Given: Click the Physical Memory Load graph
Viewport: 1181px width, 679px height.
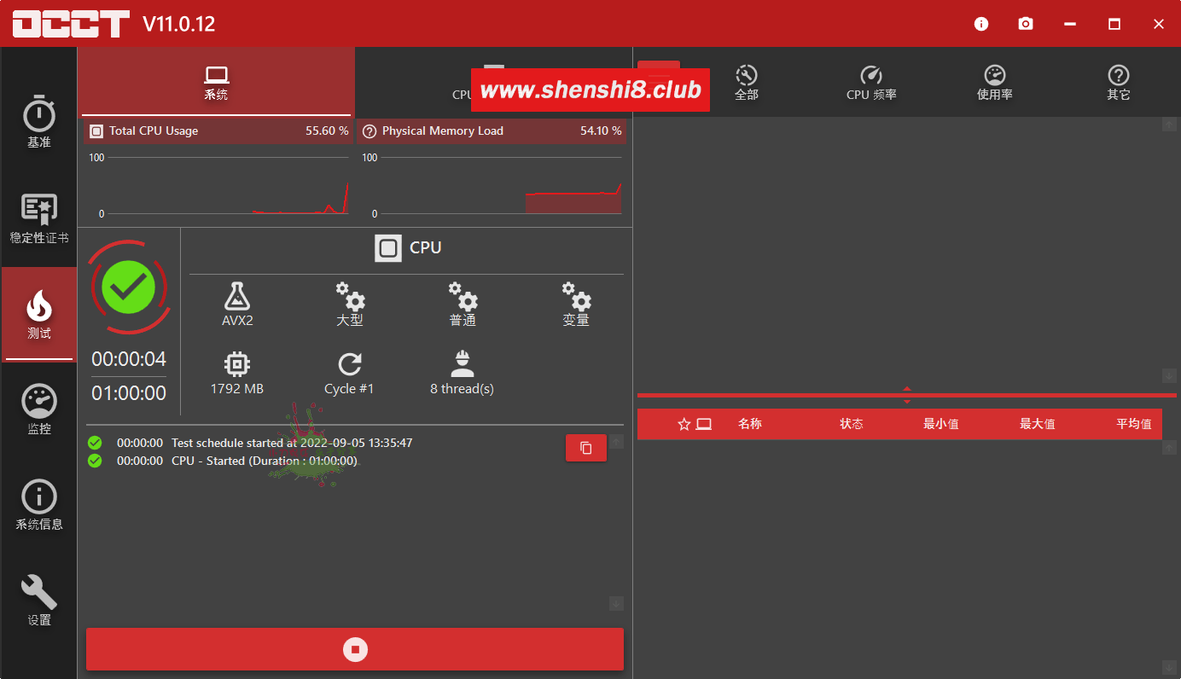Looking at the screenshot, I should pyautogui.click(x=492, y=185).
